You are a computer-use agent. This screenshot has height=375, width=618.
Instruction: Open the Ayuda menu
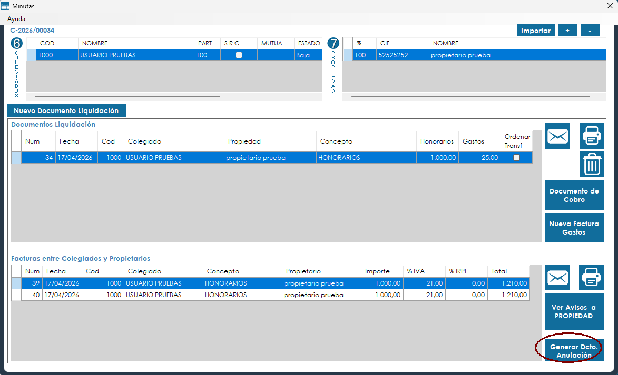16,18
